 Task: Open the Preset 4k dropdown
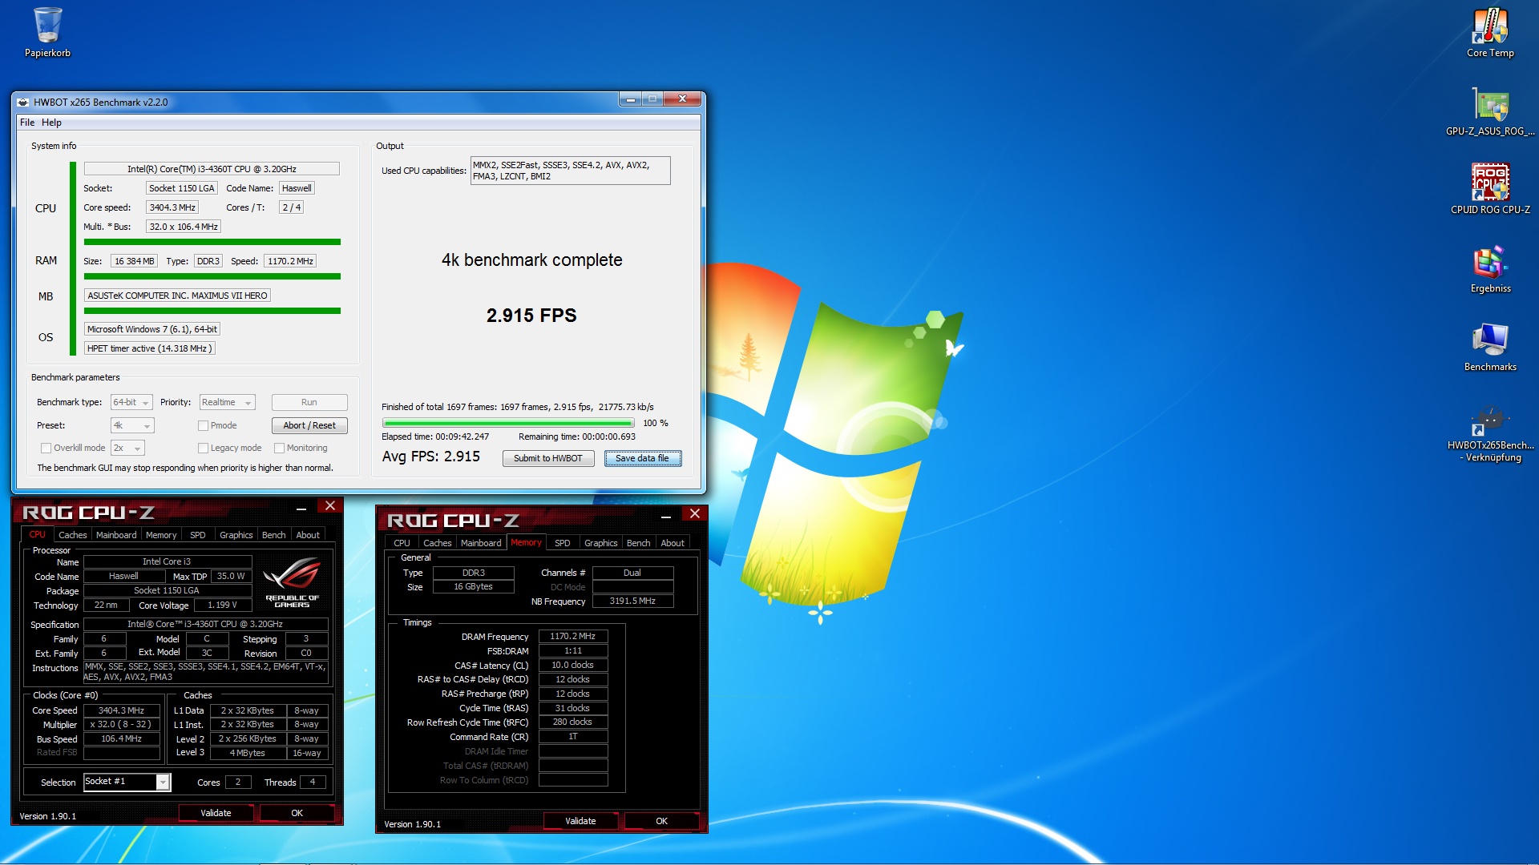pos(132,425)
